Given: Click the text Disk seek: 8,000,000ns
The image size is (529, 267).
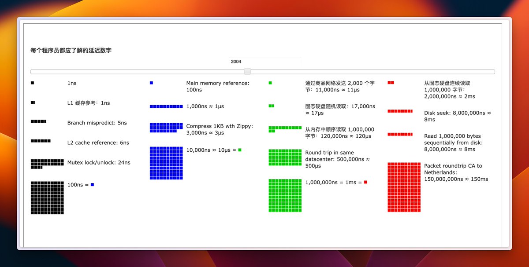Looking at the screenshot, I should click(455, 113).
